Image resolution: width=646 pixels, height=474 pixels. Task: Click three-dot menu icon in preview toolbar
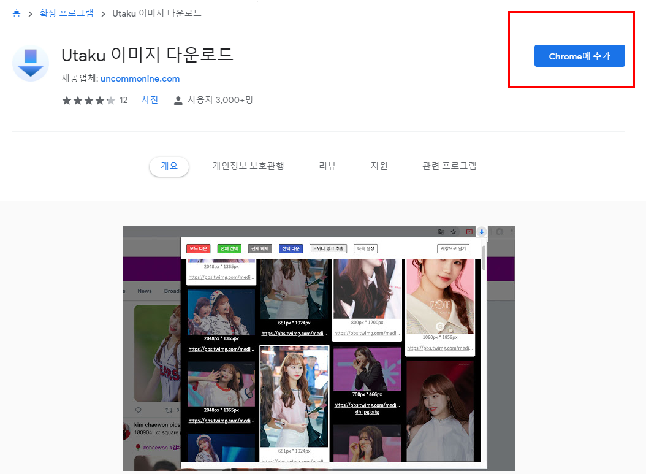pos(512,232)
